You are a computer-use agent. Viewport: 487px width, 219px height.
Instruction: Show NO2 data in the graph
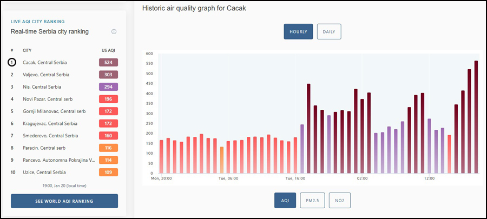coord(340,201)
